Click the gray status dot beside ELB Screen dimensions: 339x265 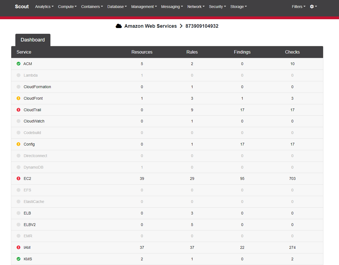click(x=18, y=213)
